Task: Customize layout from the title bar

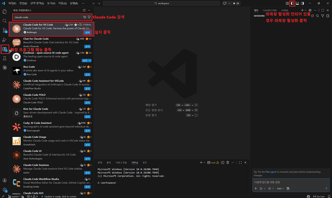Action: point(287,3)
